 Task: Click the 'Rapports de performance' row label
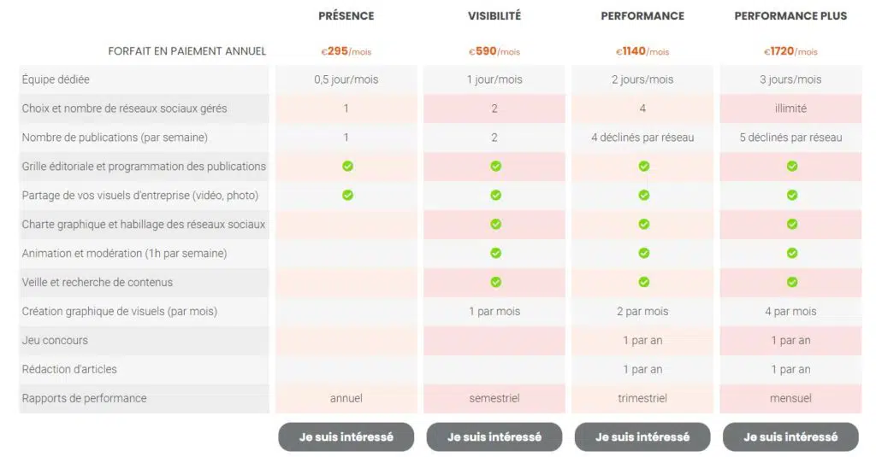(x=84, y=398)
